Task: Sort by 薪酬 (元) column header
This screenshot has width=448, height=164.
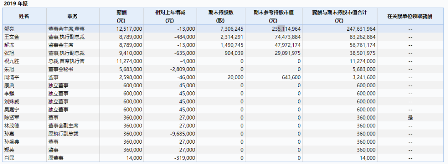Action: 122,17
